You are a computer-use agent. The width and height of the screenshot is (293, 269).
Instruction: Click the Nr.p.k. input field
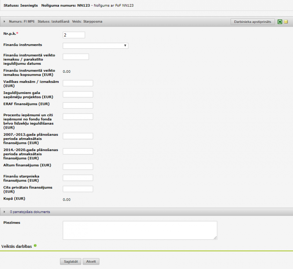click(74, 35)
